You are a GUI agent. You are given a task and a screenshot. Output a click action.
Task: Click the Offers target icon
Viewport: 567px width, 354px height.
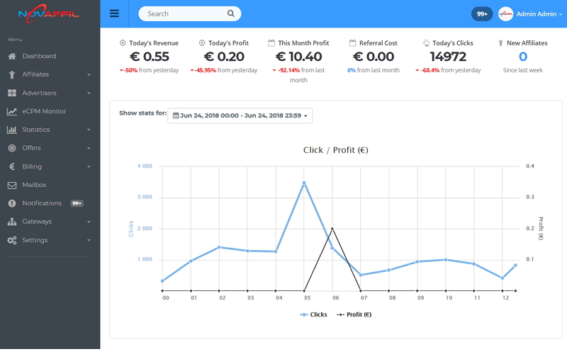12,148
